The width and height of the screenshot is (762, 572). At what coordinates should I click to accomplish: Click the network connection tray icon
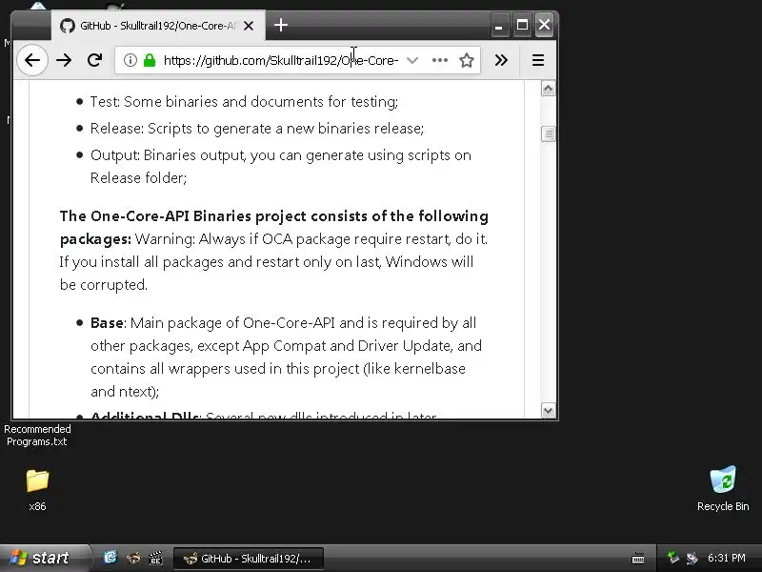692,558
